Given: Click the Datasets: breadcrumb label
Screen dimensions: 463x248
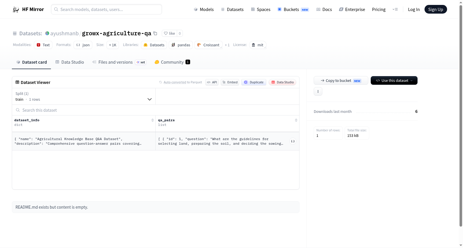Looking at the screenshot, I should (31, 33).
